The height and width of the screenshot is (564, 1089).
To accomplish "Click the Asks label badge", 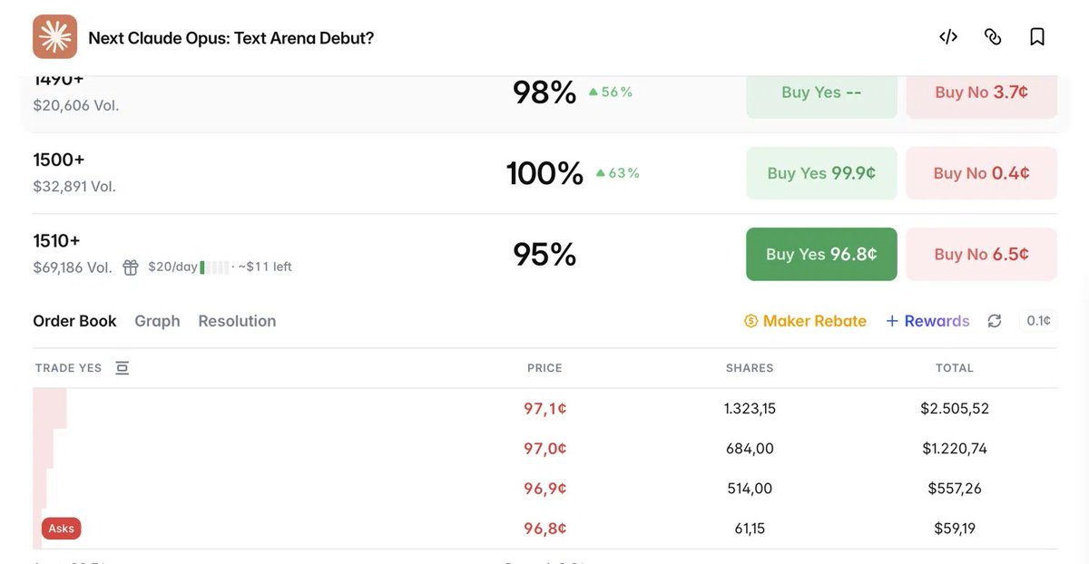I will (x=62, y=529).
